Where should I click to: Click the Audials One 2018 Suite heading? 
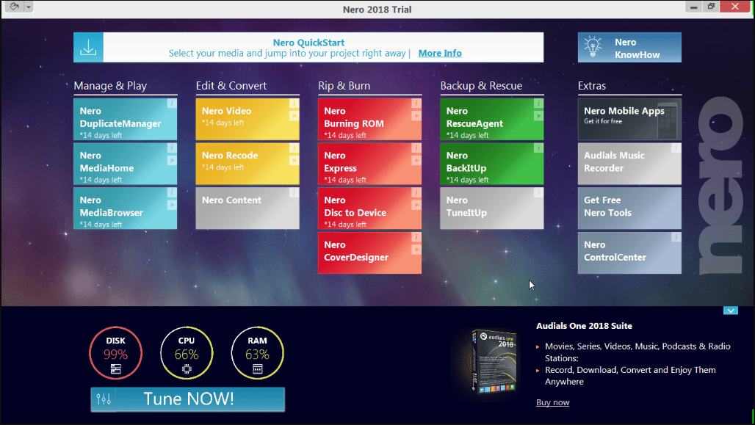pos(584,326)
